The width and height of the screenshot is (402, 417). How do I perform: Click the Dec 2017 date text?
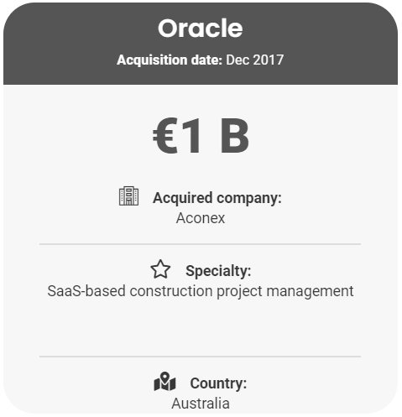pos(255,60)
